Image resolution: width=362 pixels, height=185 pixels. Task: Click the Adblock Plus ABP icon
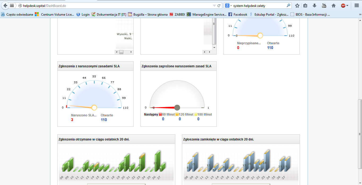point(343,6)
